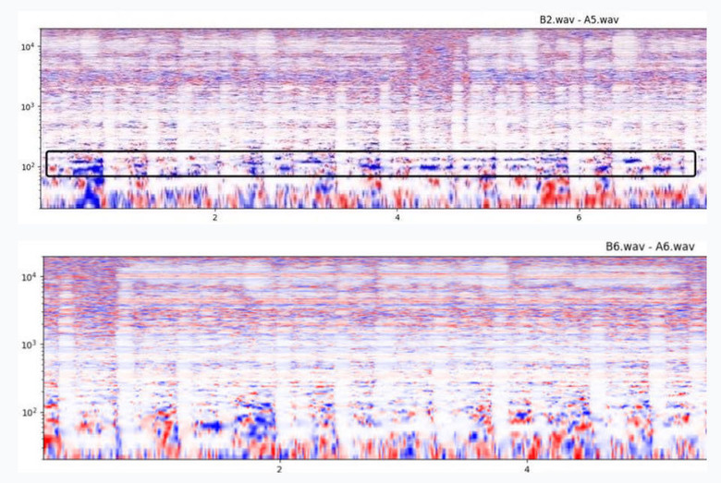The width and height of the screenshot is (721, 483).
Task: Select the 10^3 y-axis label of the B2.wav plot
Action: 28,106
